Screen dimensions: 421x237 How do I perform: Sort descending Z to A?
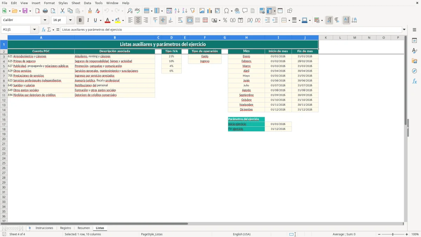(185, 11)
